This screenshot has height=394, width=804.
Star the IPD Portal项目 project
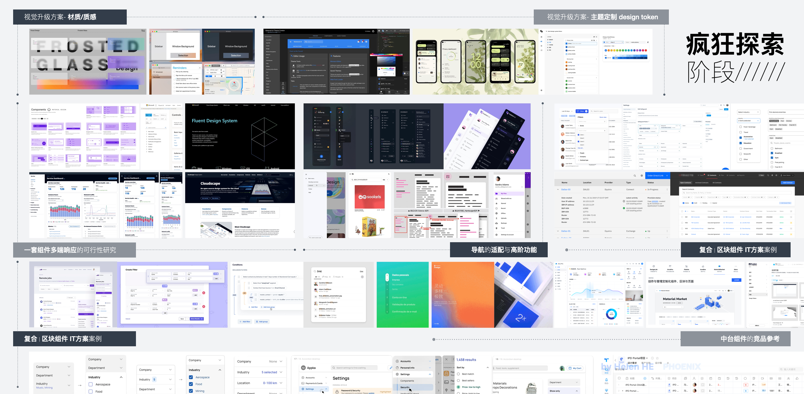click(x=657, y=358)
